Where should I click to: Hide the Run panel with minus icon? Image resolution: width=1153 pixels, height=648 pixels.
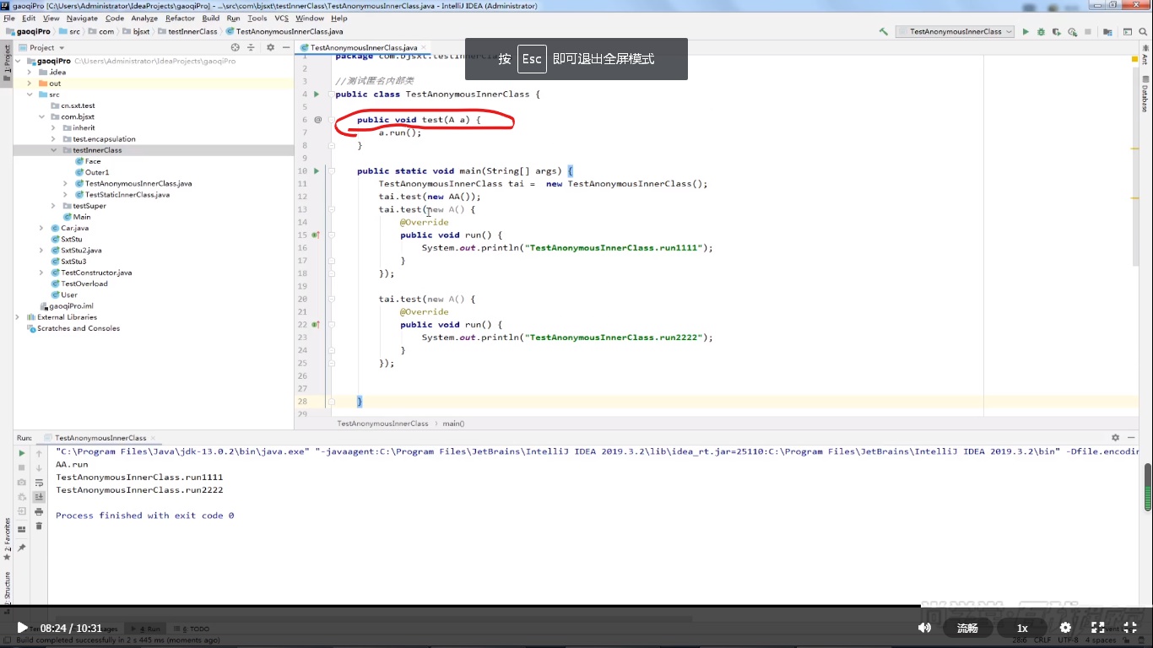(x=1131, y=437)
